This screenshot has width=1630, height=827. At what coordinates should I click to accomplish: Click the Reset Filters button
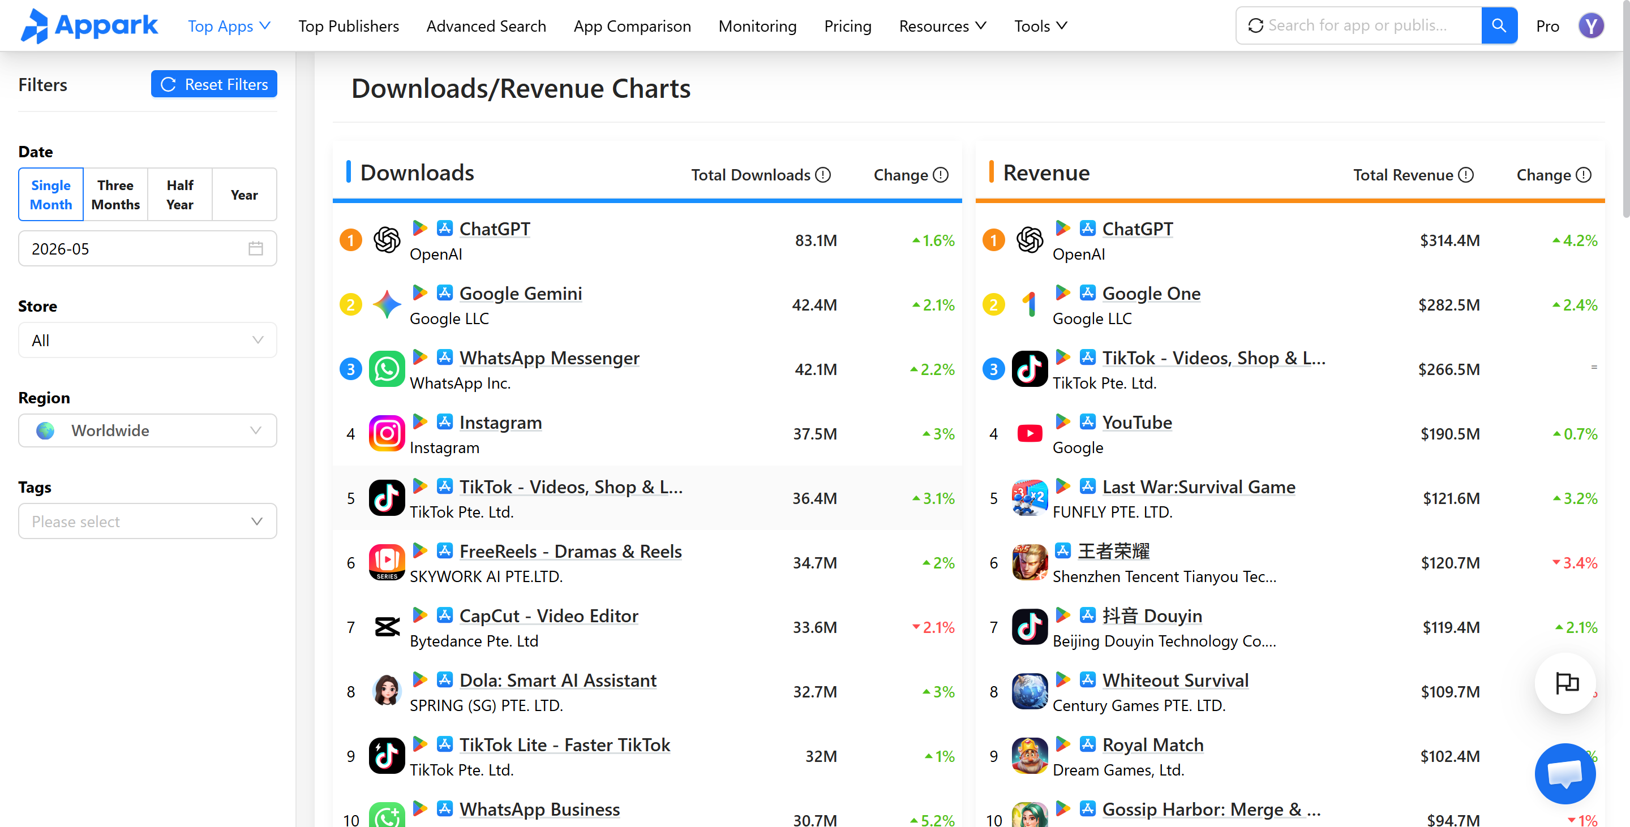(x=214, y=84)
